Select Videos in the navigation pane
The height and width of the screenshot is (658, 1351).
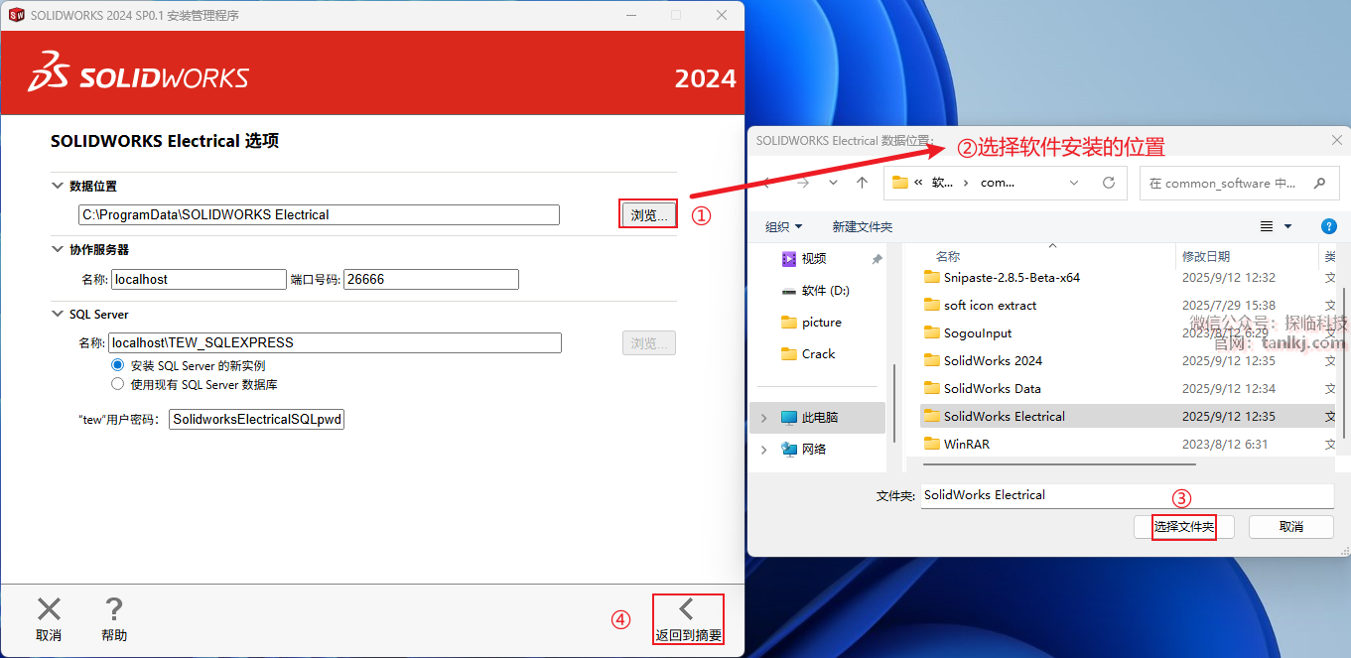[x=813, y=258]
